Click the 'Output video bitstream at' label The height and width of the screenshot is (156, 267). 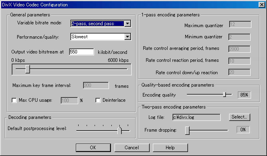click(x=38, y=52)
